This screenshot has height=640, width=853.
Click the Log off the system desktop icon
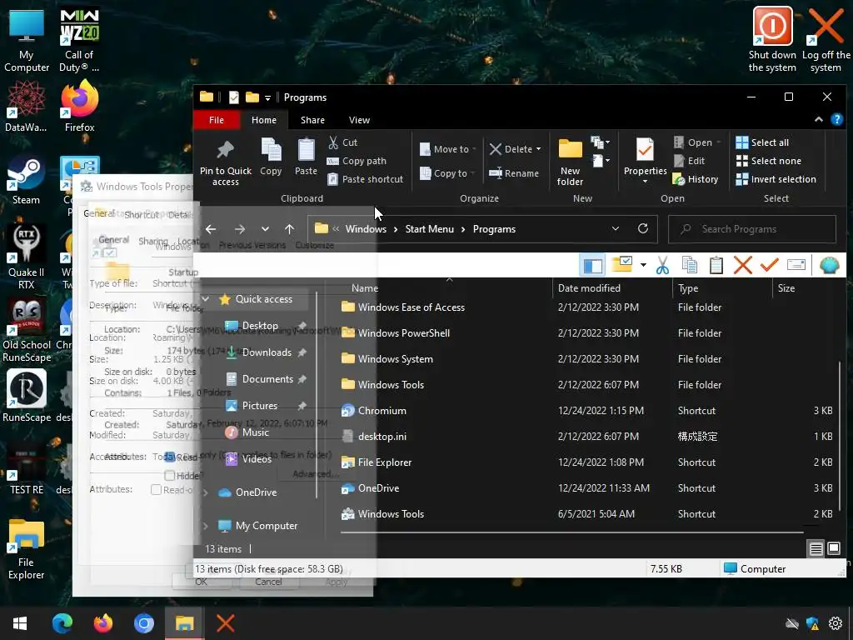coord(826,40)
